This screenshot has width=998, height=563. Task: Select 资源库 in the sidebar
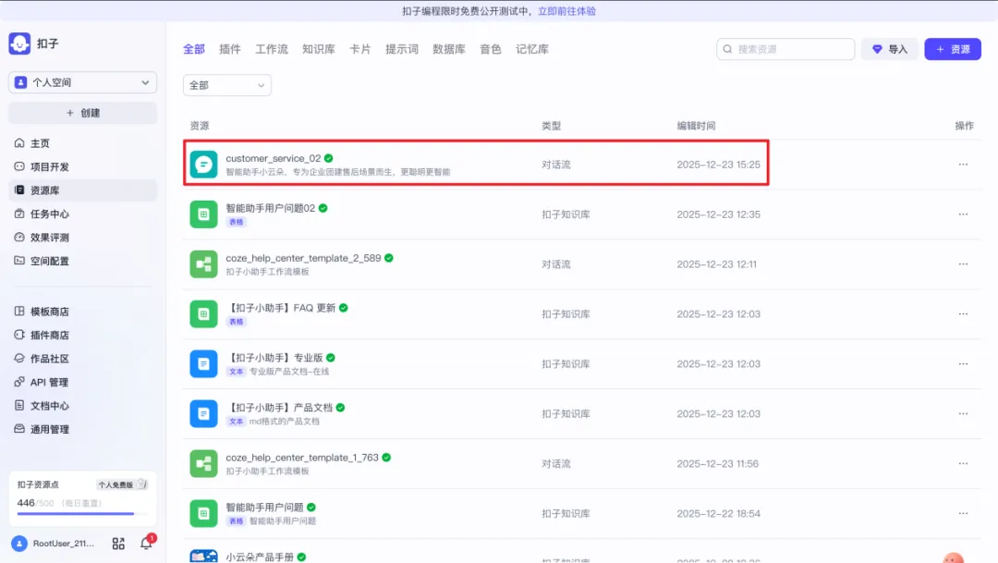[83, 190]
